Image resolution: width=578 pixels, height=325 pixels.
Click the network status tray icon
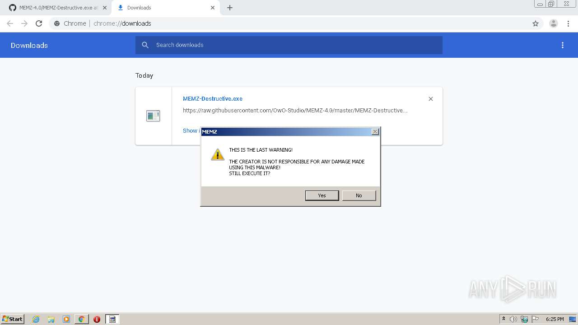pyautogui.click(x=524, y=319)
